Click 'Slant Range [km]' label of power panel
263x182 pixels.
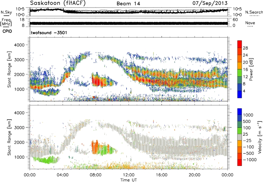coord(9,69)
